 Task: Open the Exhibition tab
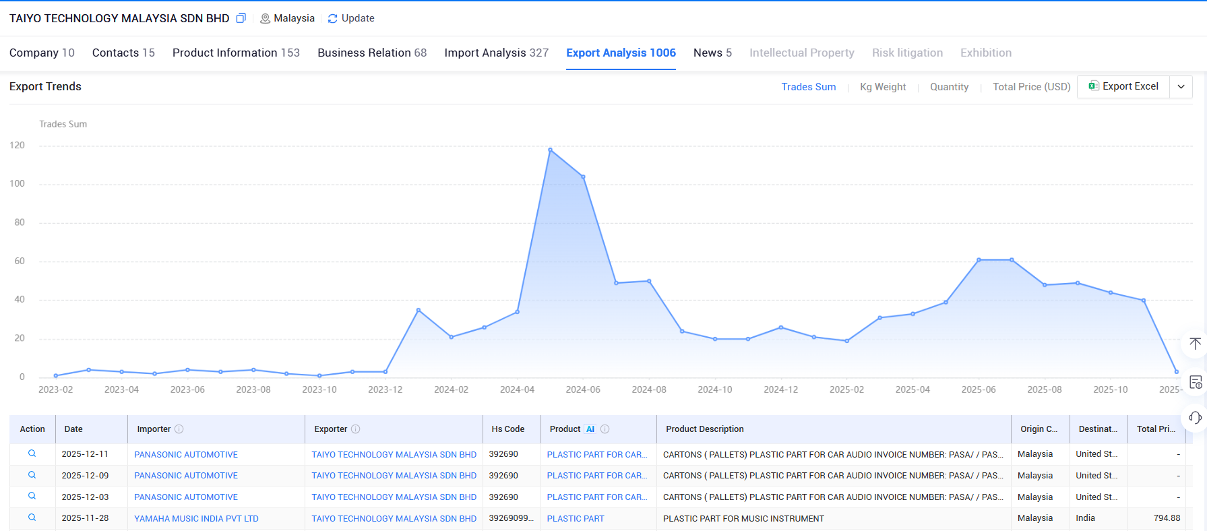pyautogui.click(x=986, y=53)
